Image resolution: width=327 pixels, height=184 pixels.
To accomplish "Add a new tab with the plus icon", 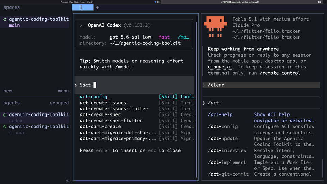I will click(97, 8).
